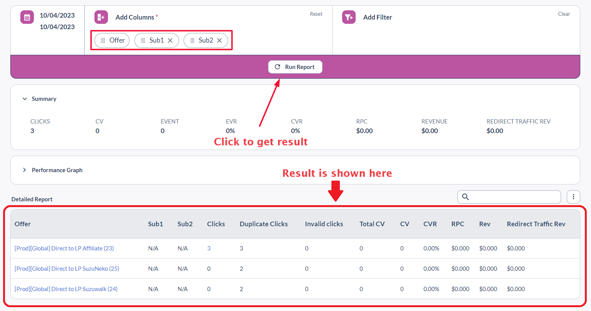The image size is (591, 311).
Task: Click the drag handle on Offer chip
Action: (103, 41)
